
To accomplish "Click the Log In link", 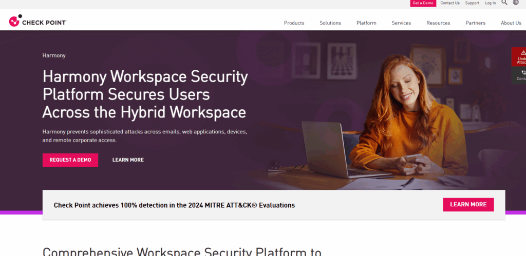I will (490, 3).
